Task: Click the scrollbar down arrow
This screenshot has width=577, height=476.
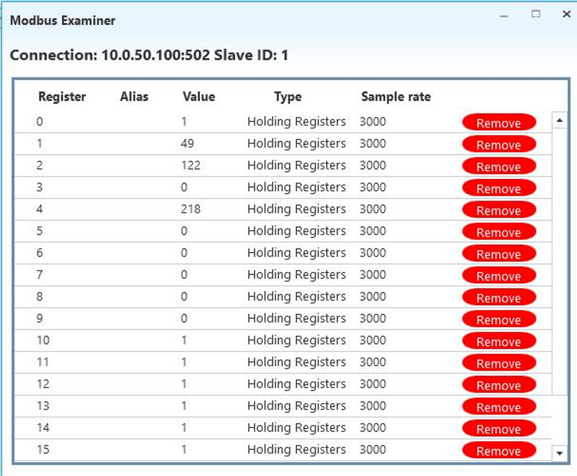Action: pyautogui.click(x=559, y=453)
